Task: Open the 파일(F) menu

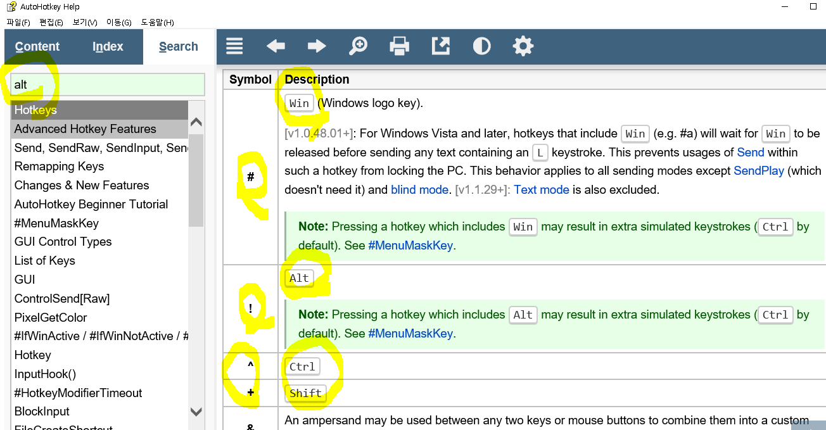Action: [x=18, y=22]
